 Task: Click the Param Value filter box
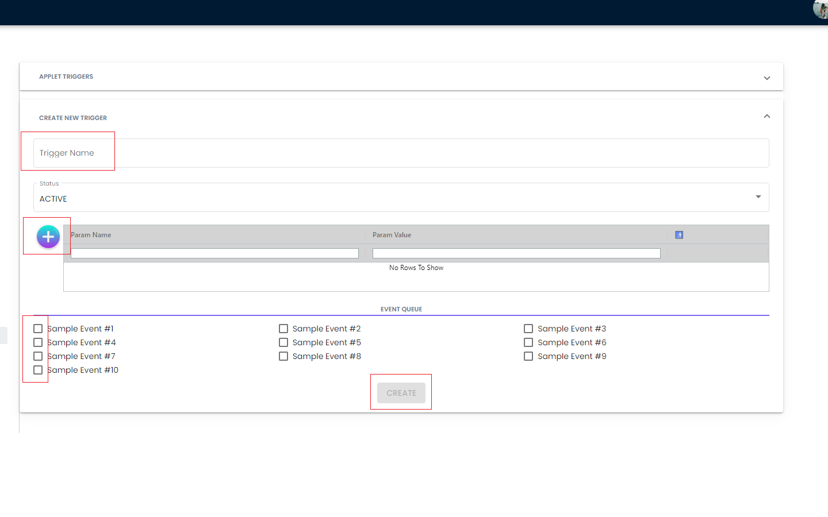click(516, 253)
